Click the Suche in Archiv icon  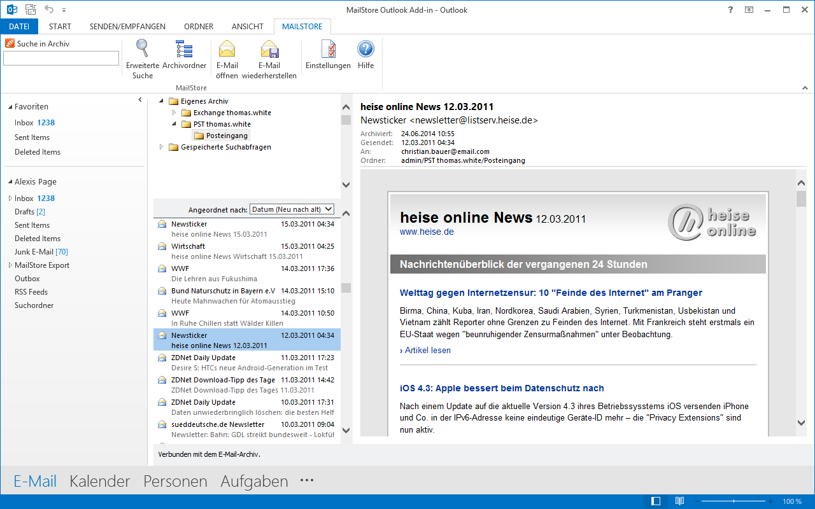[x=10, y=43]
